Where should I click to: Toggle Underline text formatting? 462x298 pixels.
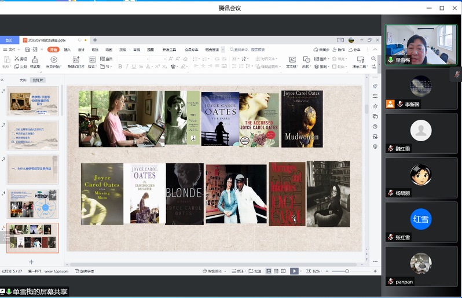point(134,67)
